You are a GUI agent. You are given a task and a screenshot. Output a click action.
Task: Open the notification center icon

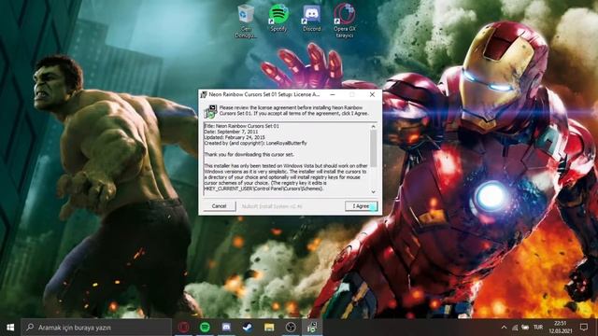(x=583, y=328)
